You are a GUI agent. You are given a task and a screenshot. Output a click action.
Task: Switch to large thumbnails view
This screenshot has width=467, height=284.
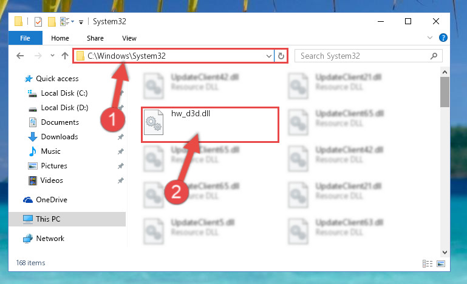[441, 263]
